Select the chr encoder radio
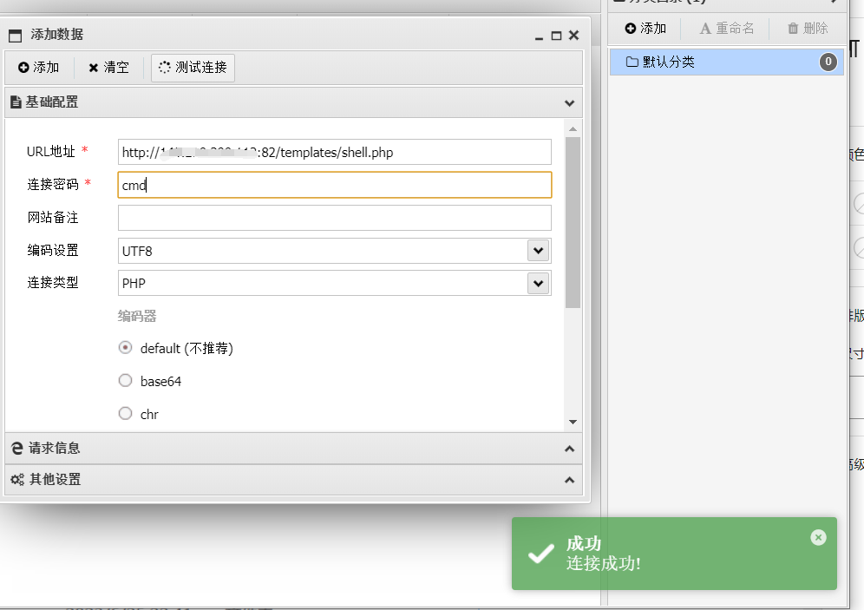This screenshot has height=610, width=864. click(x=126, y=413)
